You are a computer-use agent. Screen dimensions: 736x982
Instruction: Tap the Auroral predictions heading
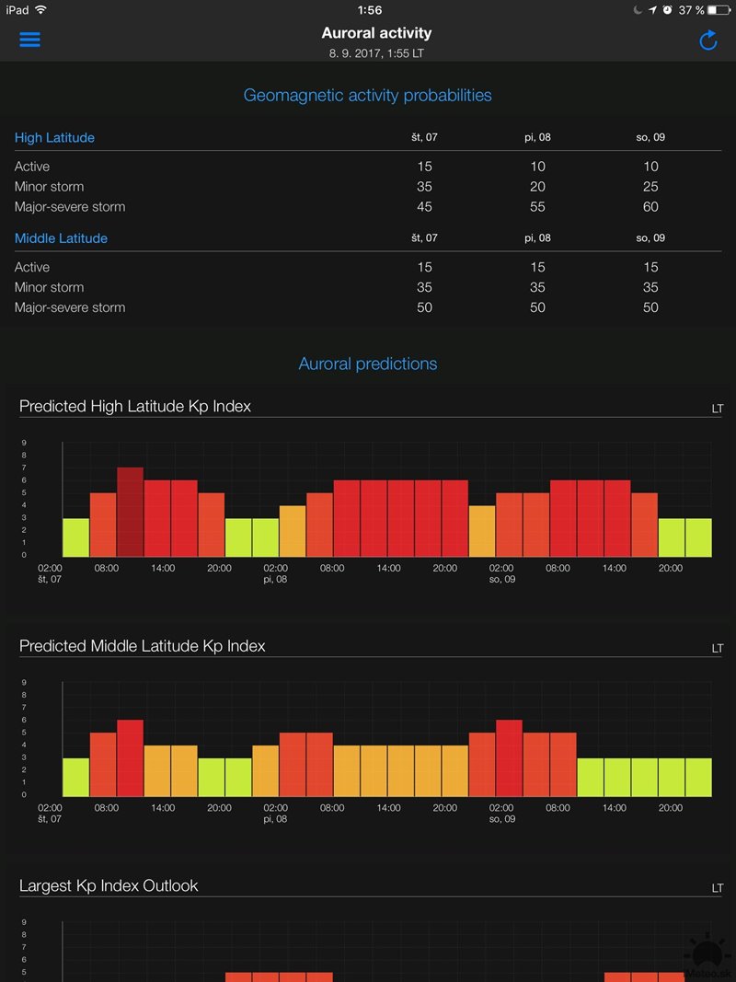(x=367, y=364)
